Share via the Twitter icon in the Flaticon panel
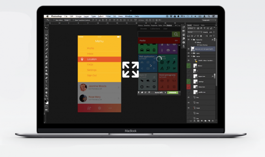Screen dimensions: 265x157 tap(142, 92)
